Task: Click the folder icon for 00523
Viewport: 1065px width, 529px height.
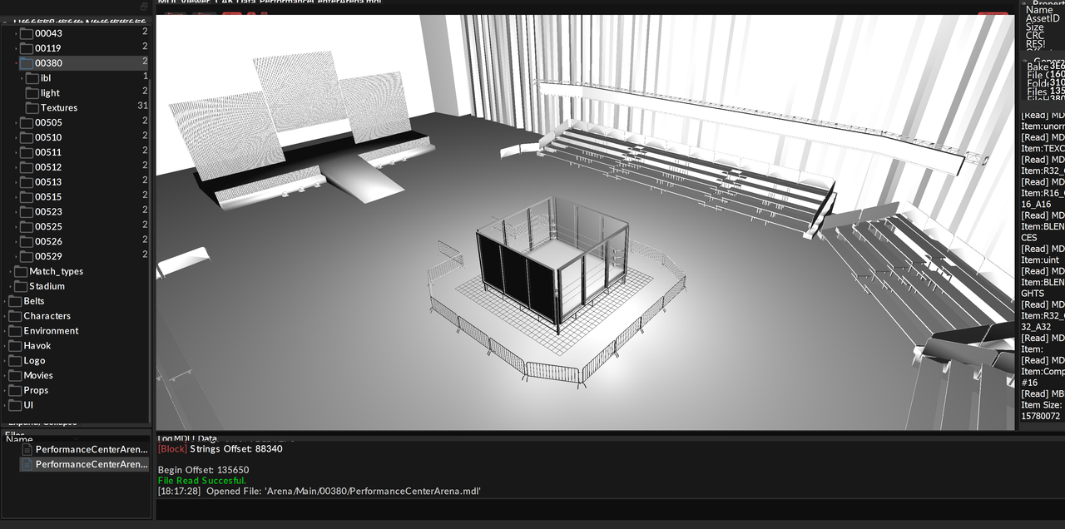Action: 27,212
